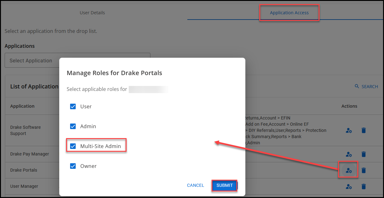Click the SUBMIT button
The height and width of the screenshot is (198, 384).
tap(224, 185)
